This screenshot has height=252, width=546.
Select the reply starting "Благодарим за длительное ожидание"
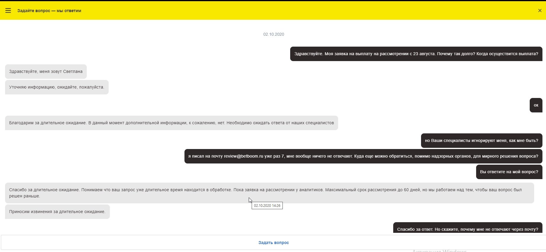click(171, 123)
